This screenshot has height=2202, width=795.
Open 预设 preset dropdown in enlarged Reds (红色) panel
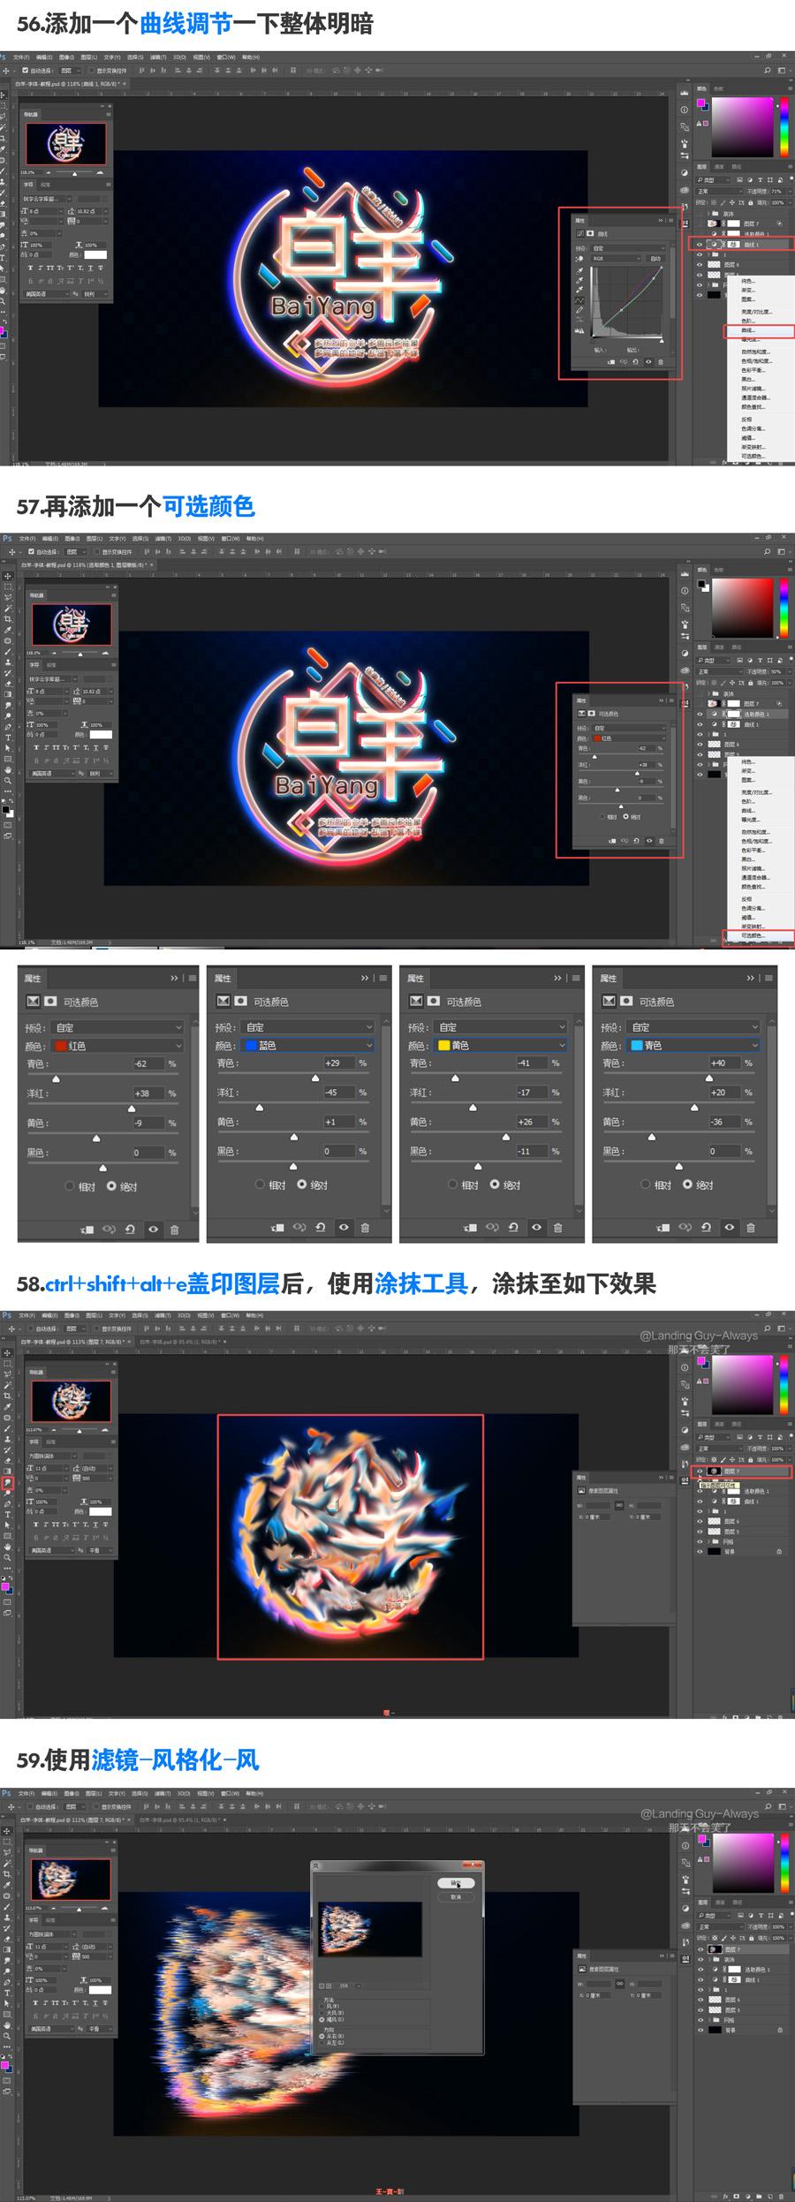117,1027
